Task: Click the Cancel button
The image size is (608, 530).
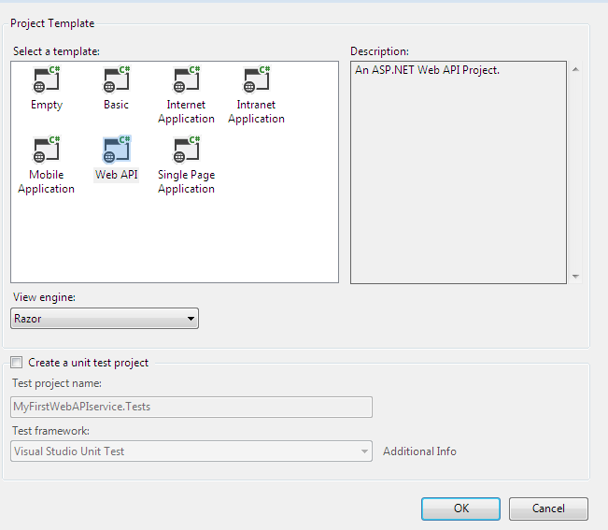Action: click(548, 509)
